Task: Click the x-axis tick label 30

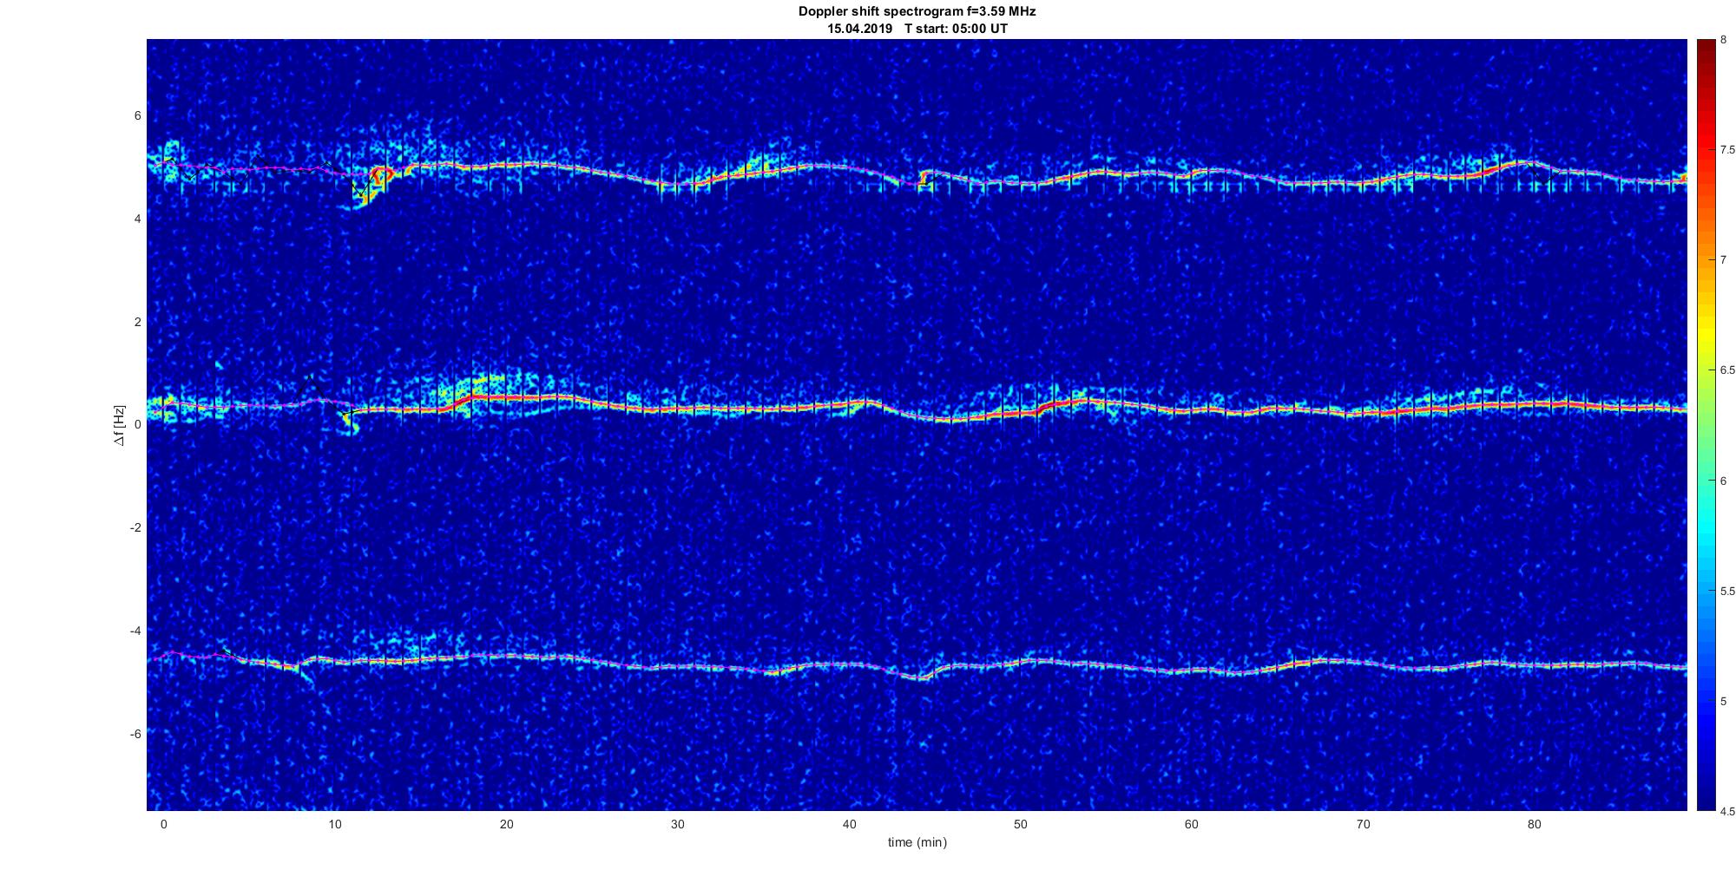Action: (x=678, y=824)
